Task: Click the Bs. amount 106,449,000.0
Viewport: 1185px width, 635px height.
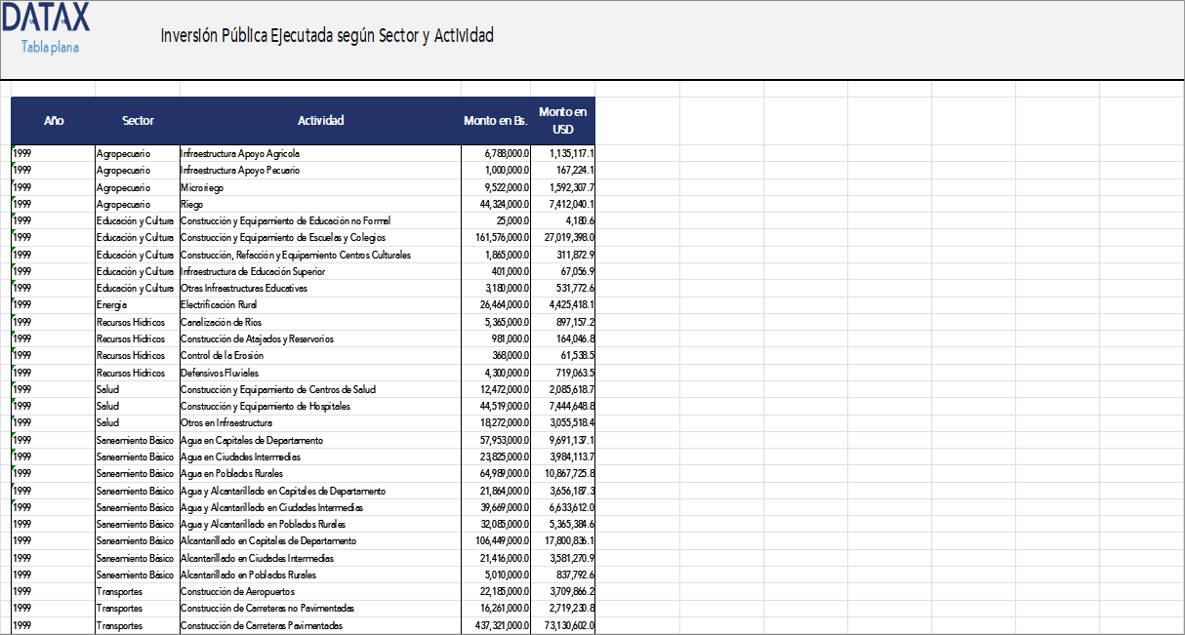Action: [496, 540]
